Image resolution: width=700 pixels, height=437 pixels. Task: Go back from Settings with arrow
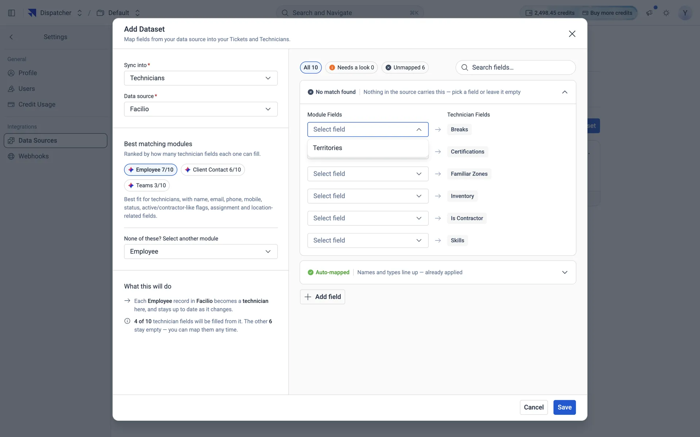[11, 37]
